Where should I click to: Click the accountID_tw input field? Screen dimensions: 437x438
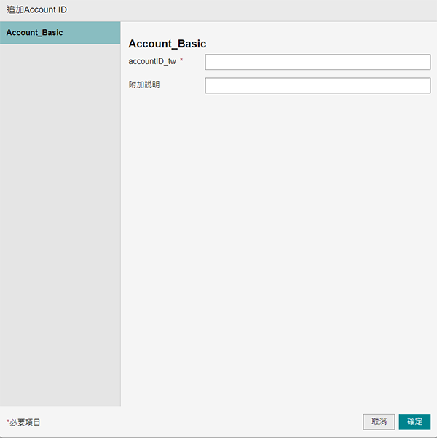point(318,62)
